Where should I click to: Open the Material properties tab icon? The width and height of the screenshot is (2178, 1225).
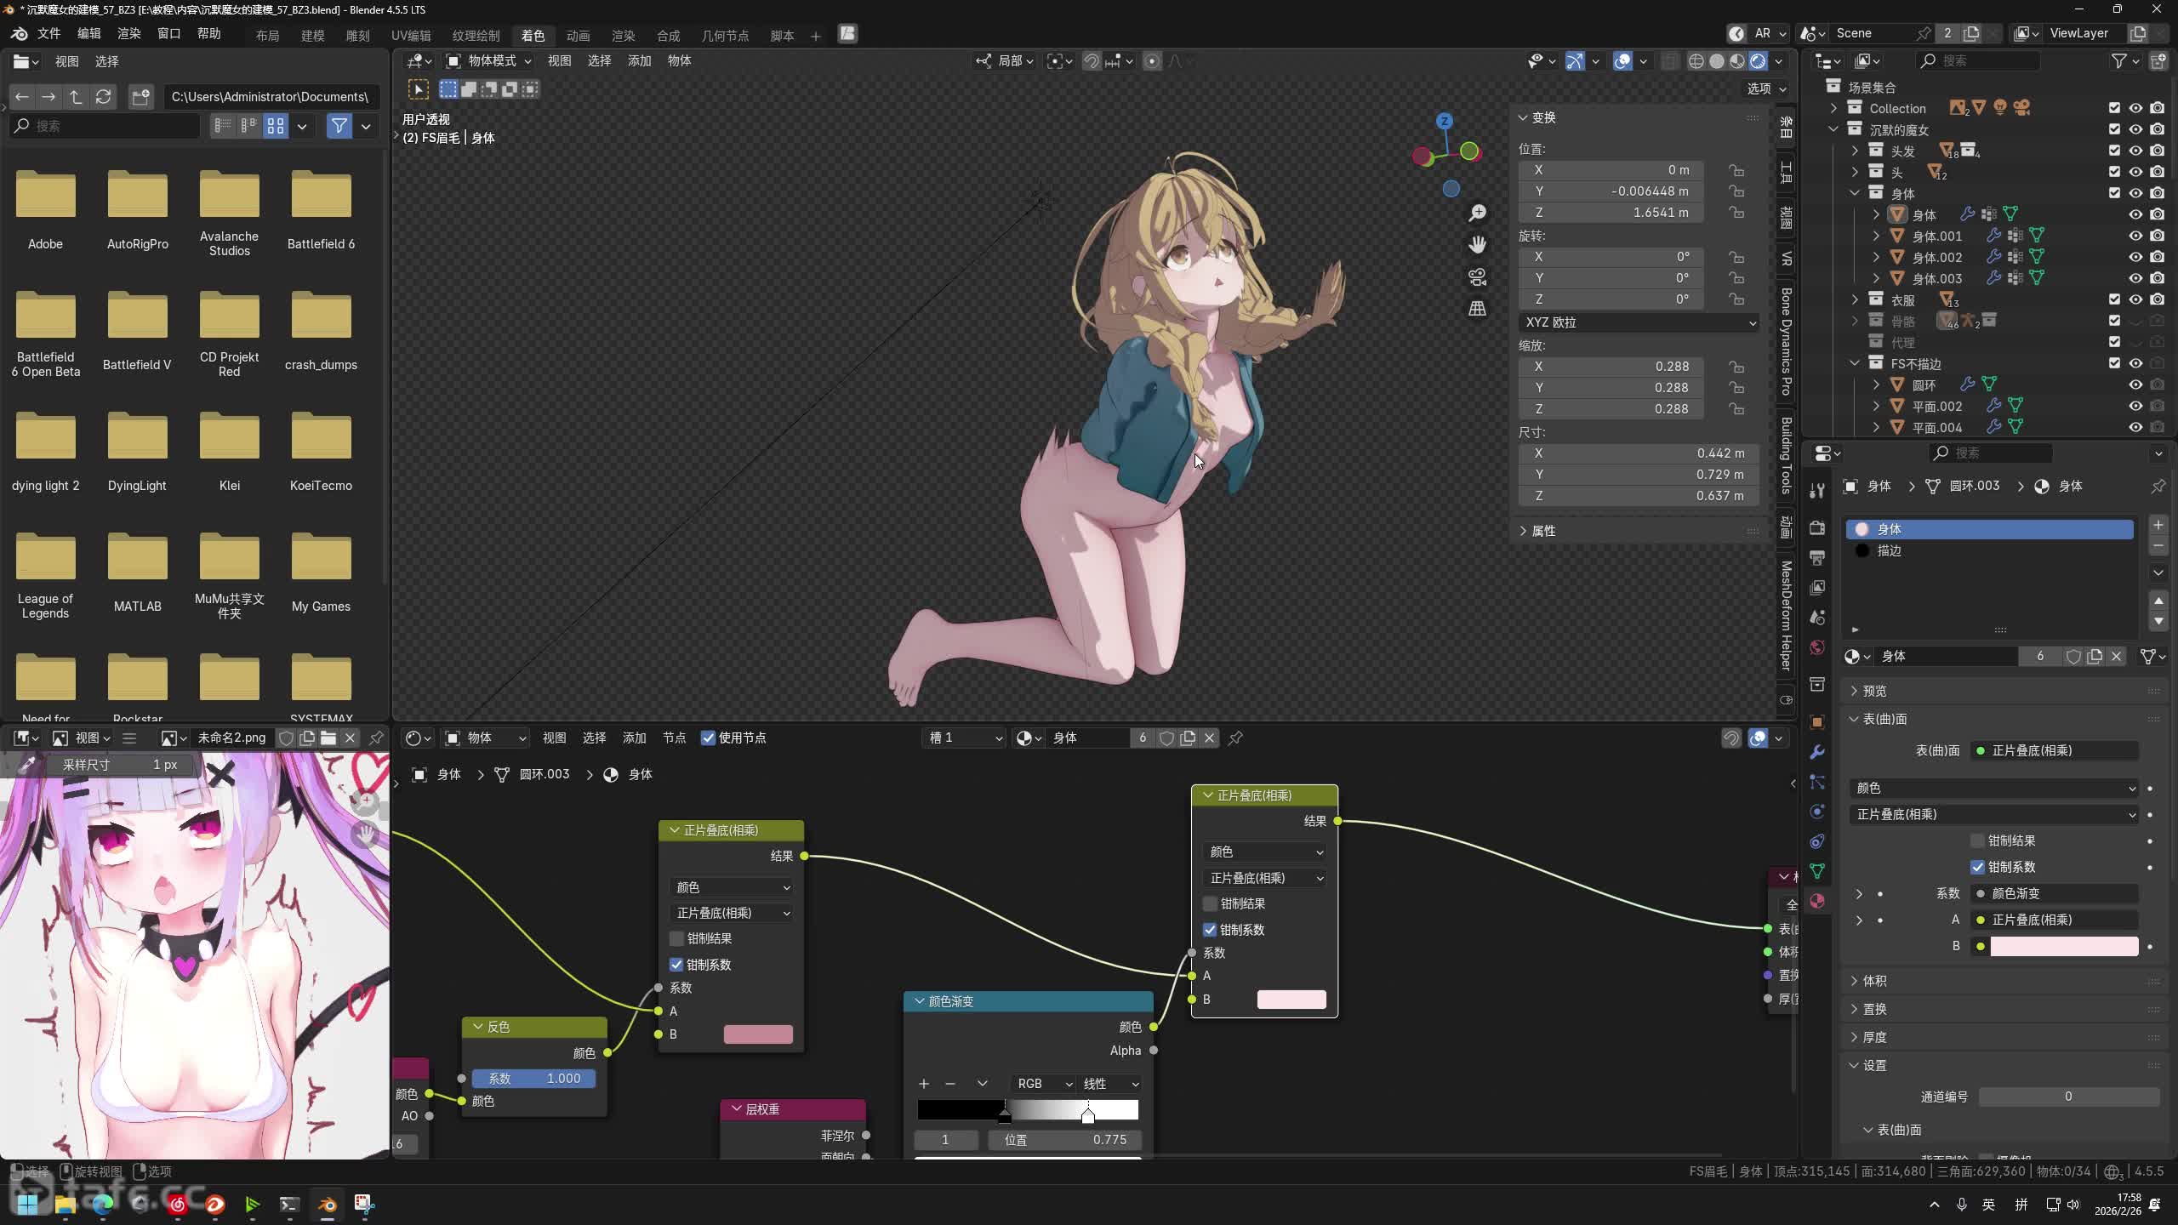click(1817, 901)
